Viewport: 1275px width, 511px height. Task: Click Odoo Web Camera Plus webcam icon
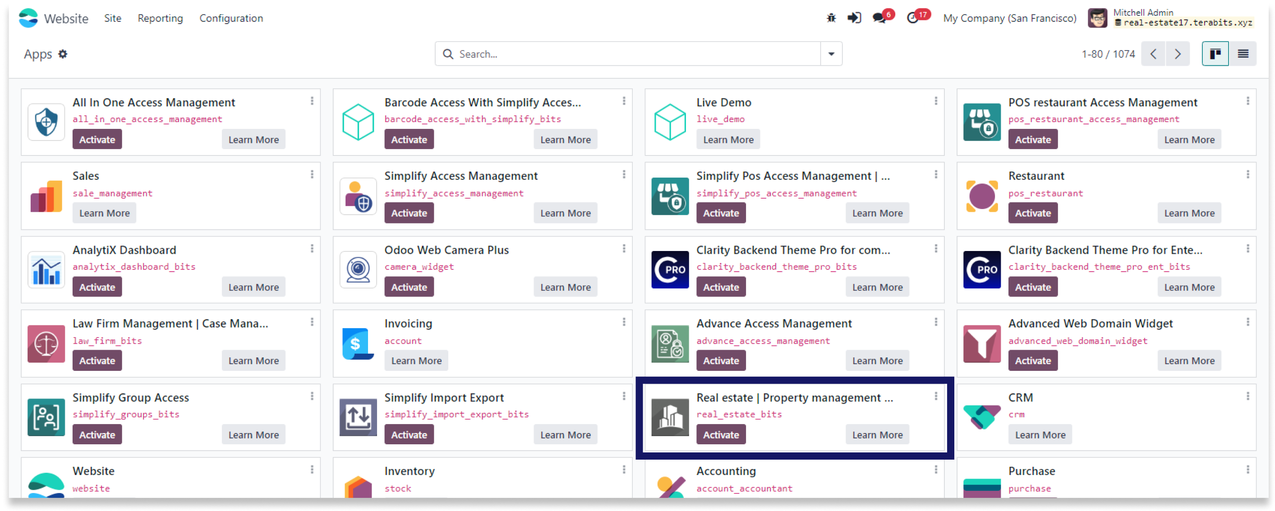pyautogui.click(x=359, y=269)
